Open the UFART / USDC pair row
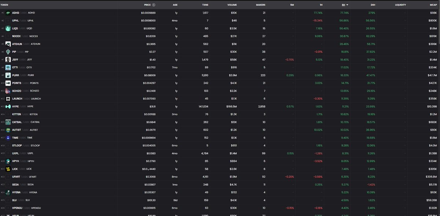This screenshot has height=216, width=440. (220, 177)
